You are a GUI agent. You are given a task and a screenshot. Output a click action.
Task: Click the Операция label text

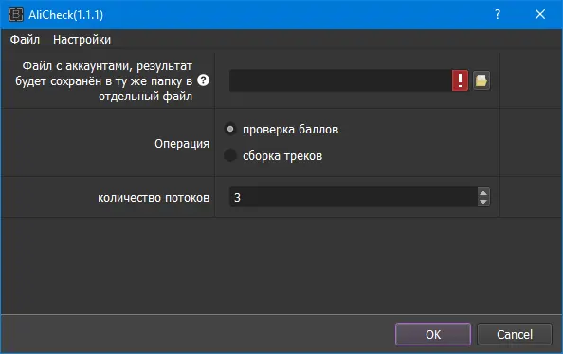[182, 144]
